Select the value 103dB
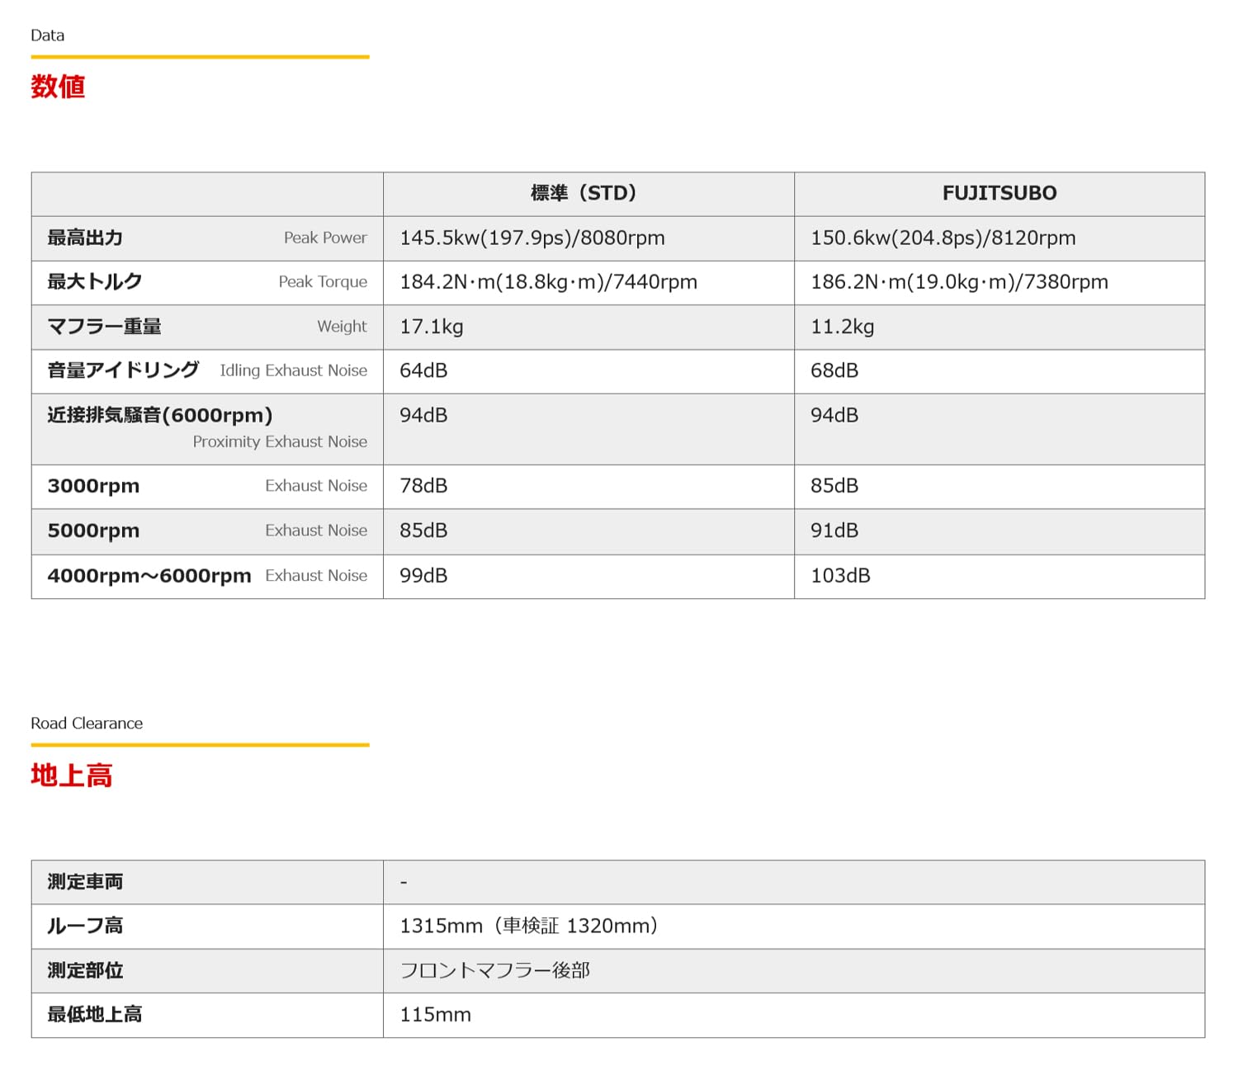Viewport: 1238px width, 1075px height. pos(840,576)
